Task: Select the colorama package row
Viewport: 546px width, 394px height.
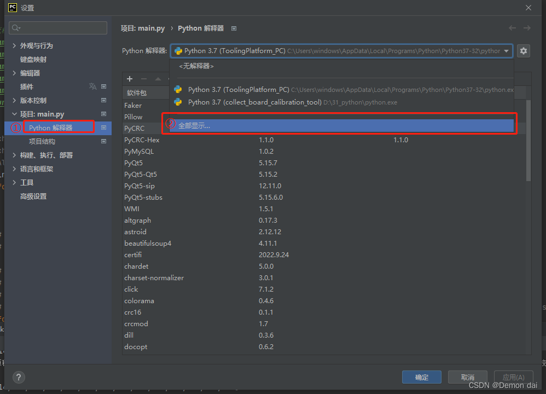Action: [324, 300]
